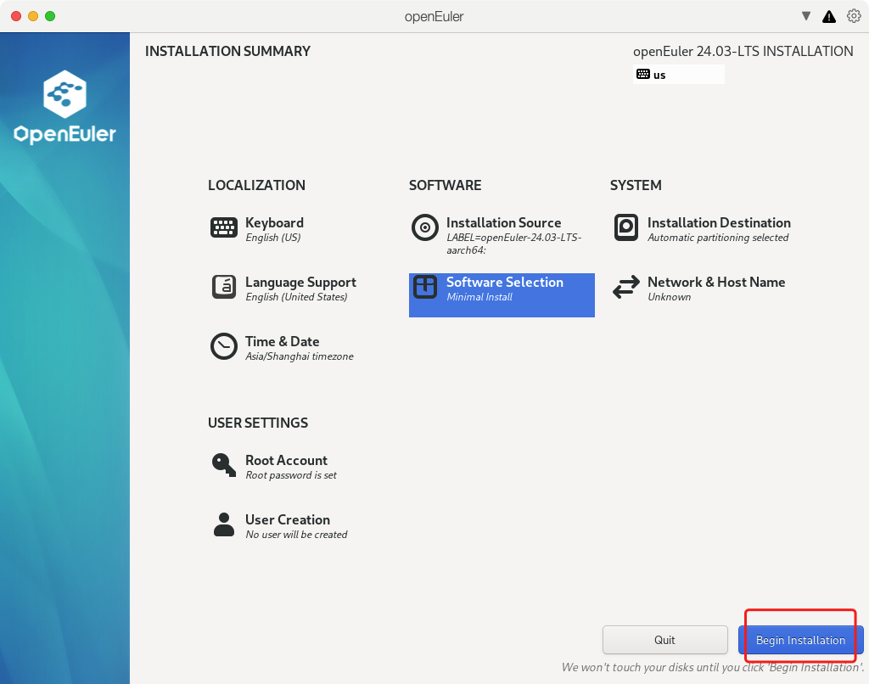869x684 pixels.
Task: Select the Root Account label
Action: point(286,460)
